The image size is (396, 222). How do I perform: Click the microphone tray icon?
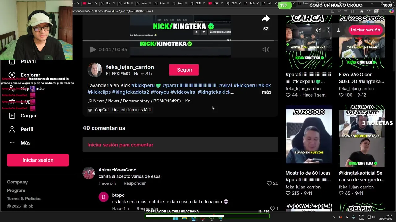pyautogui.click(x=353, y=217)
